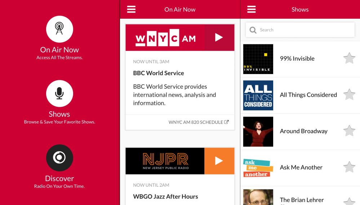The width and height of the screenshot is (360, 205).
Task: Open hamburger menu on On Air Now screen
Action: pos(131,9)
